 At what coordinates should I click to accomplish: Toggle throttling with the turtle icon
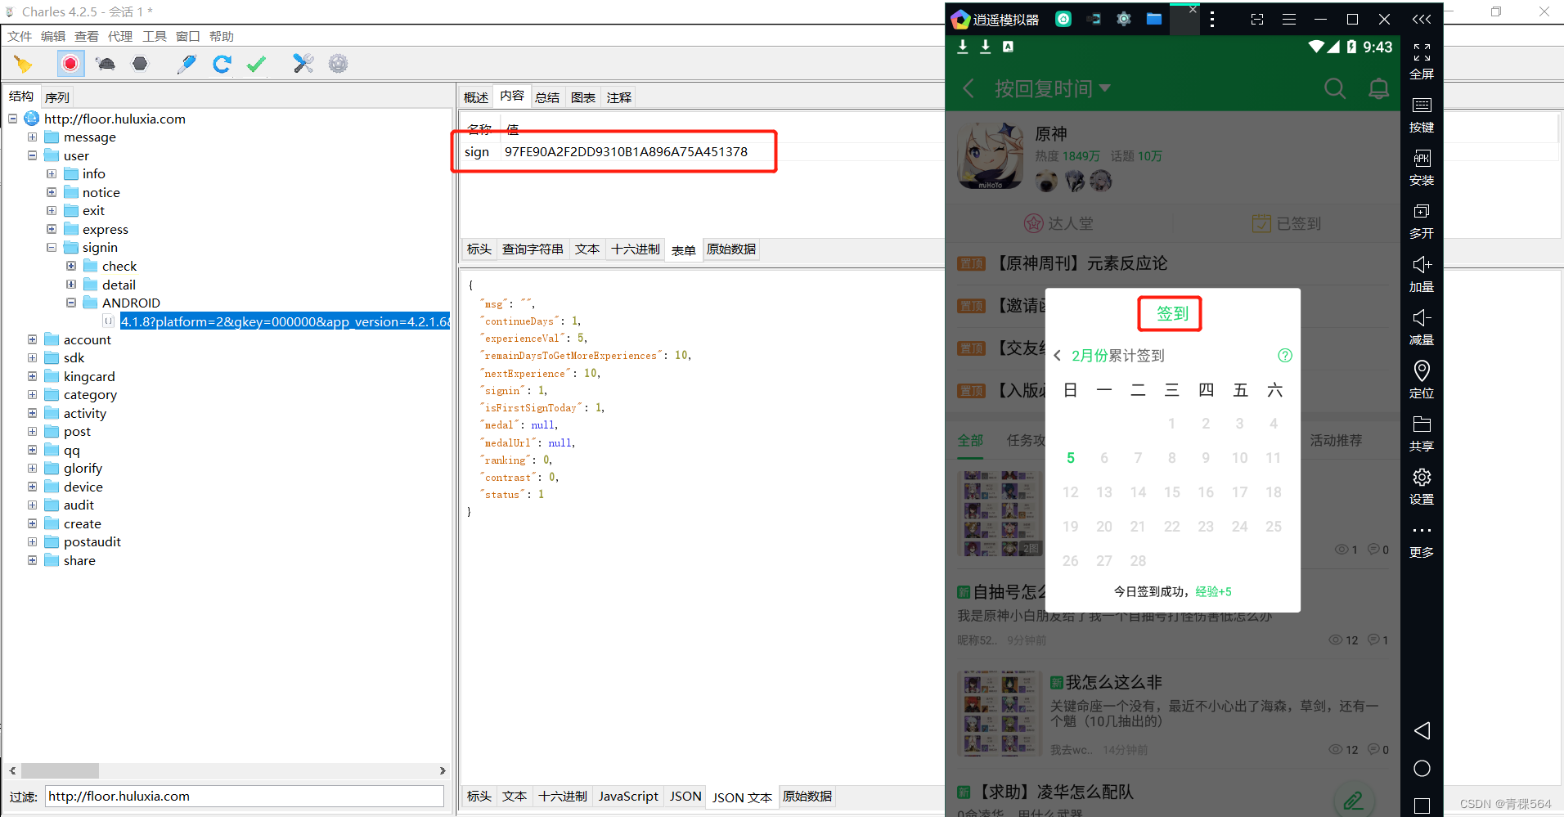click(105, 63)
